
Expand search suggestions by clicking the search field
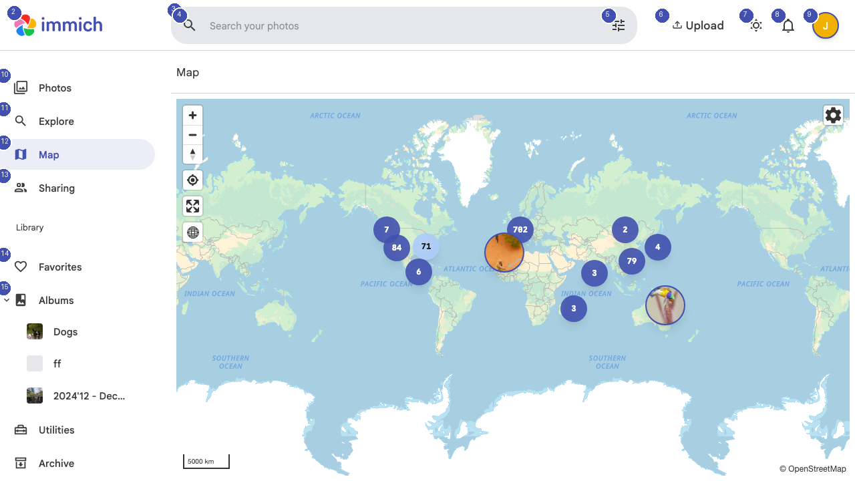(334, 25)
